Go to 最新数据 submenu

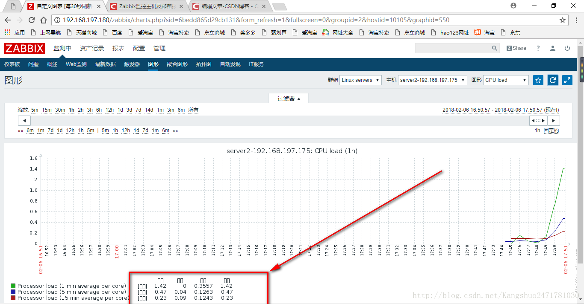(105, 64)
